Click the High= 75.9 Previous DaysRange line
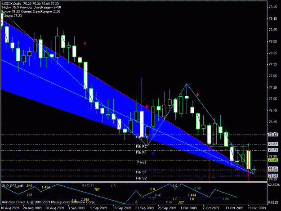281x211 pixels. 31,8
